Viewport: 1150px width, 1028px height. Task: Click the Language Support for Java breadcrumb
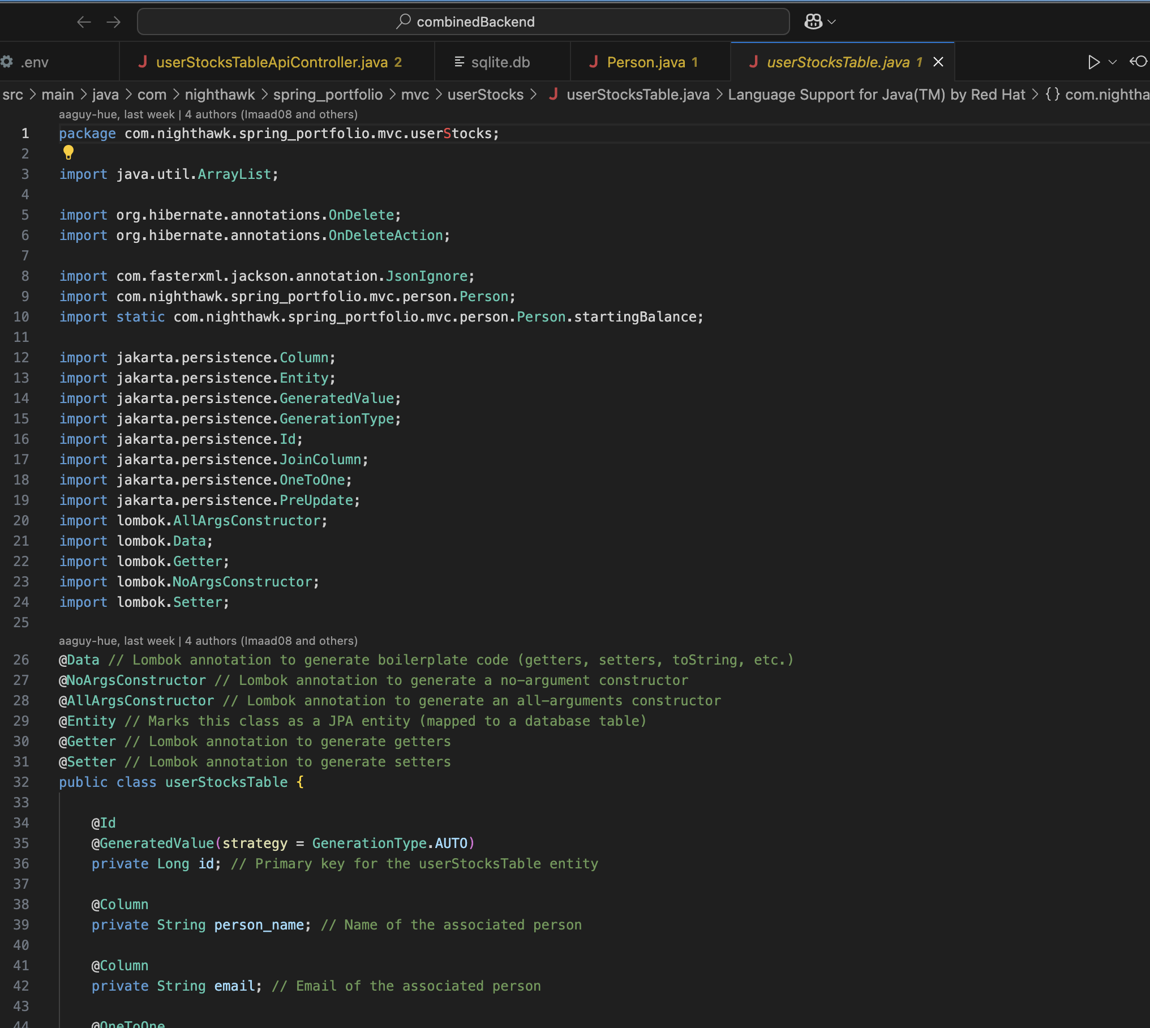coord(876,95)
